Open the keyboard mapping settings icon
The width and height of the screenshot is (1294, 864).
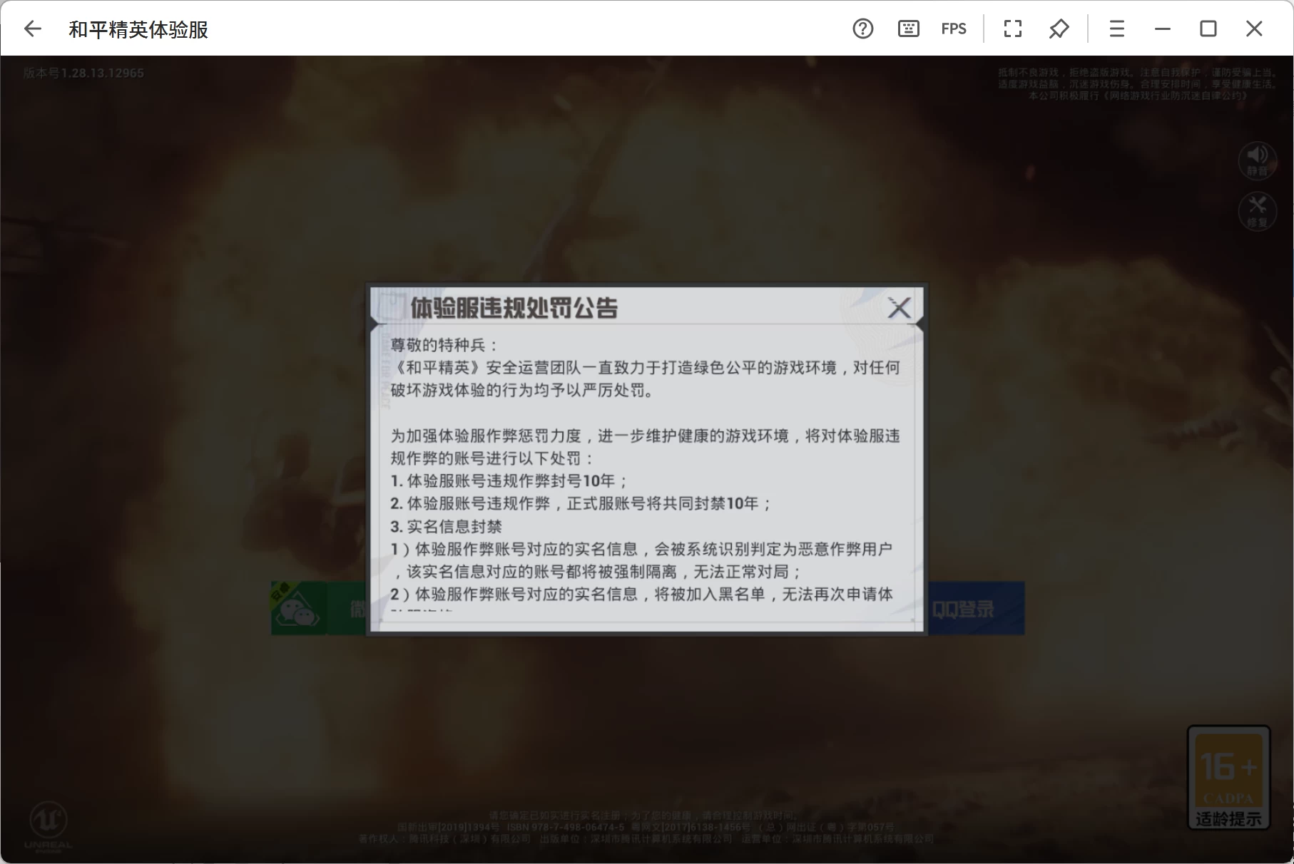tap(908, 29)
